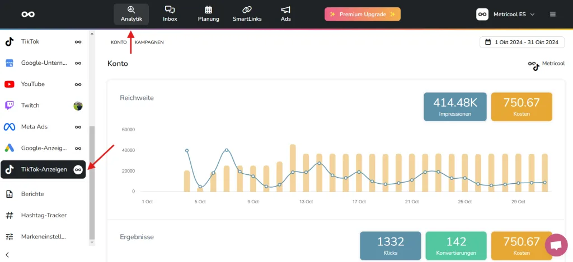Click the sidebar vertical scrollbar
Screen dimensions: 573x262
92,184
